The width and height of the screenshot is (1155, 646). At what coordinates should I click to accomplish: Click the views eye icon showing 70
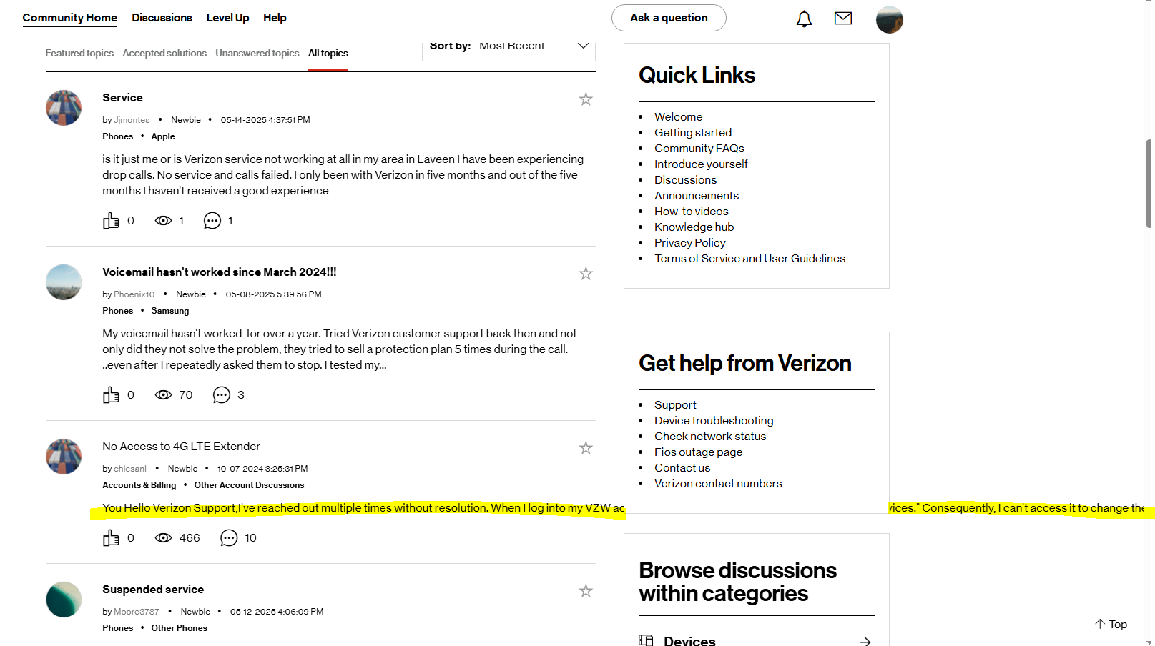tap(163, 394)
